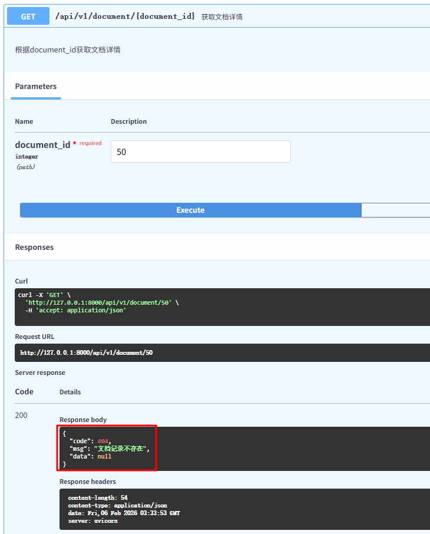Click the 200 server response code
430x534 pixels.
pos(21,416)
